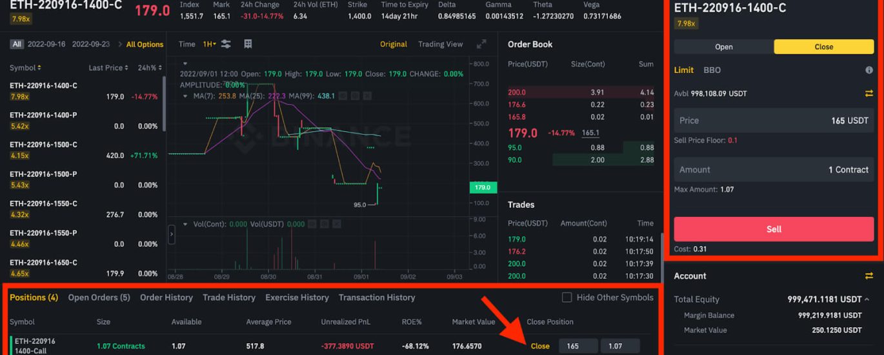Switch chart to Original view
Viewport: 884px width, 355px height.
pyautogui.click(x=394, y=44)
